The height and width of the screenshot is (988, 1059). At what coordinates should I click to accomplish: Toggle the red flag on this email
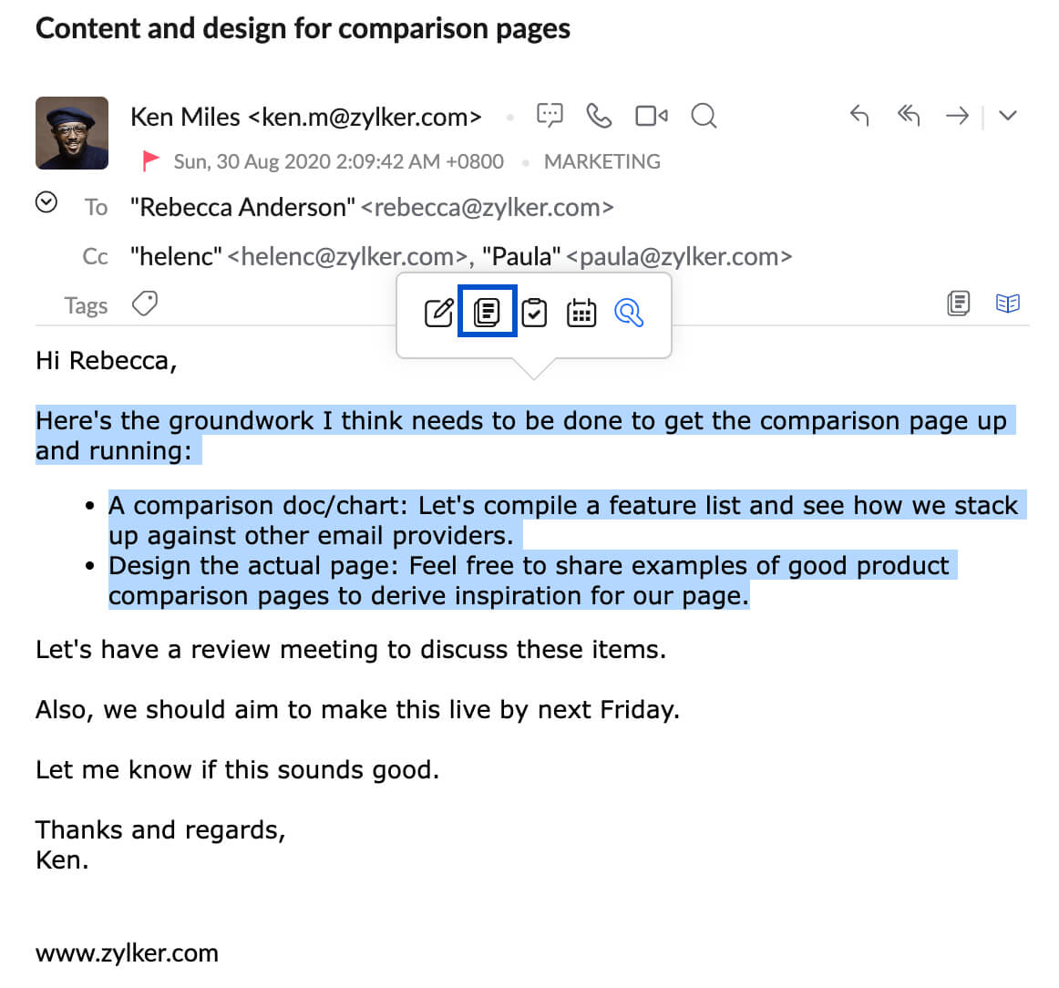click(151, 161)
